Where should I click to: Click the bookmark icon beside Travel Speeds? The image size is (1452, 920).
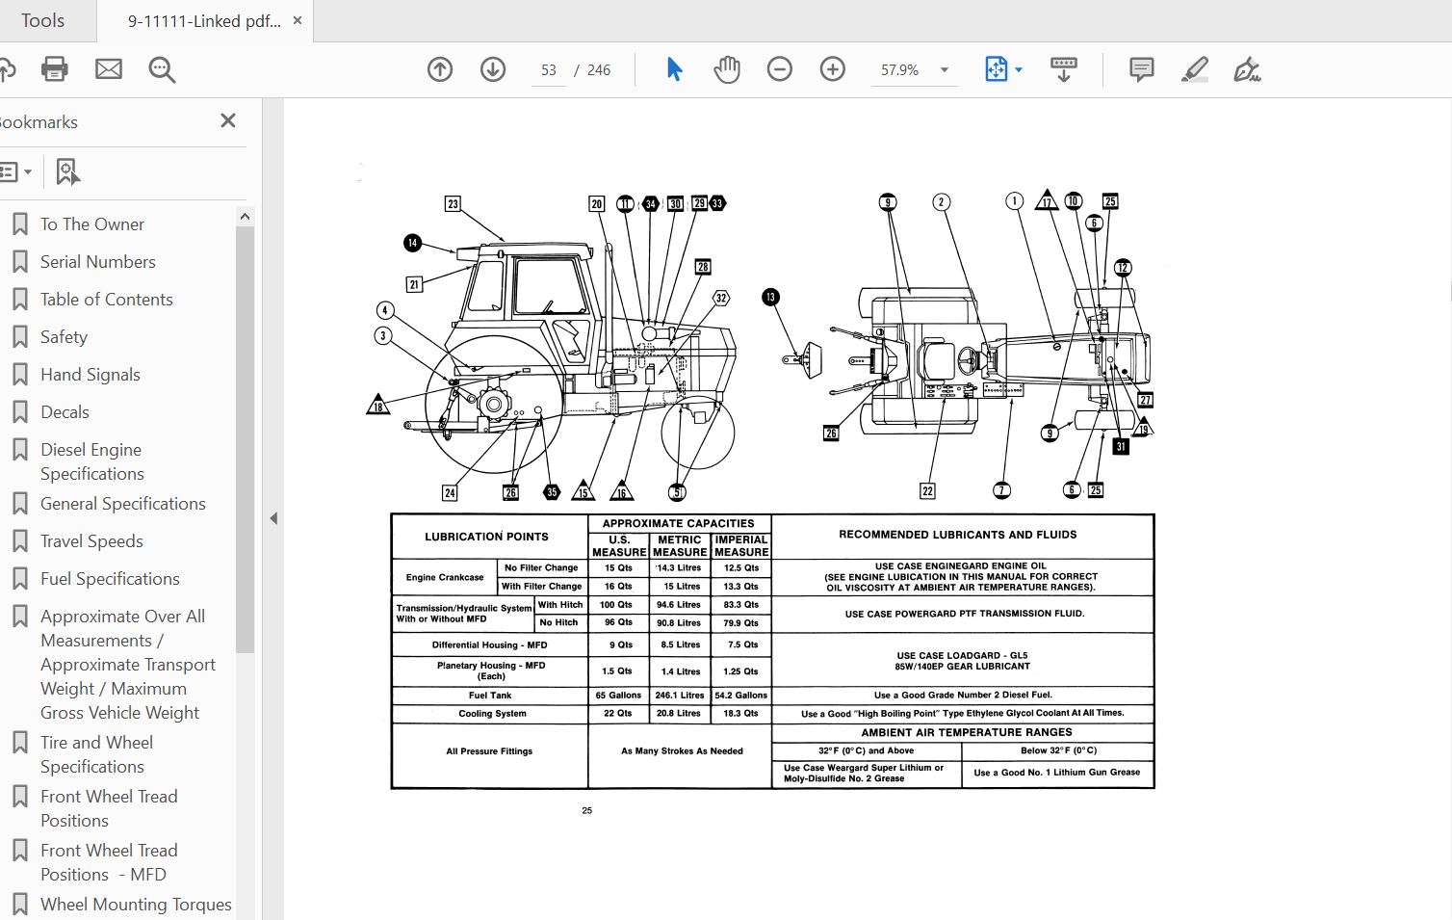tap(19, 541)
